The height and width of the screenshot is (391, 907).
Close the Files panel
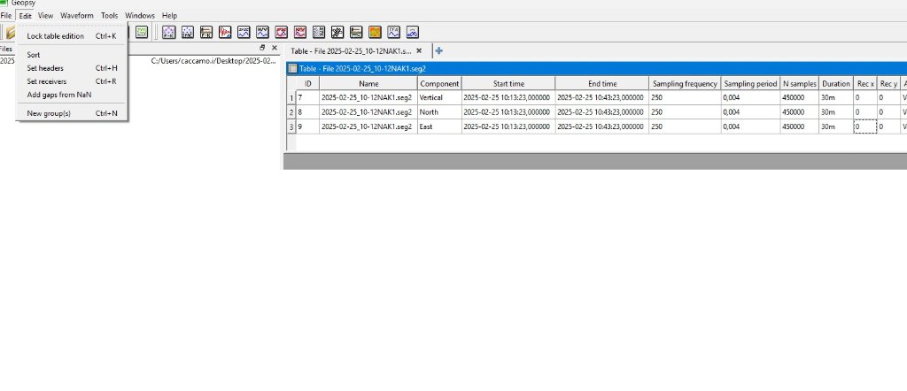tap(274, 48)
